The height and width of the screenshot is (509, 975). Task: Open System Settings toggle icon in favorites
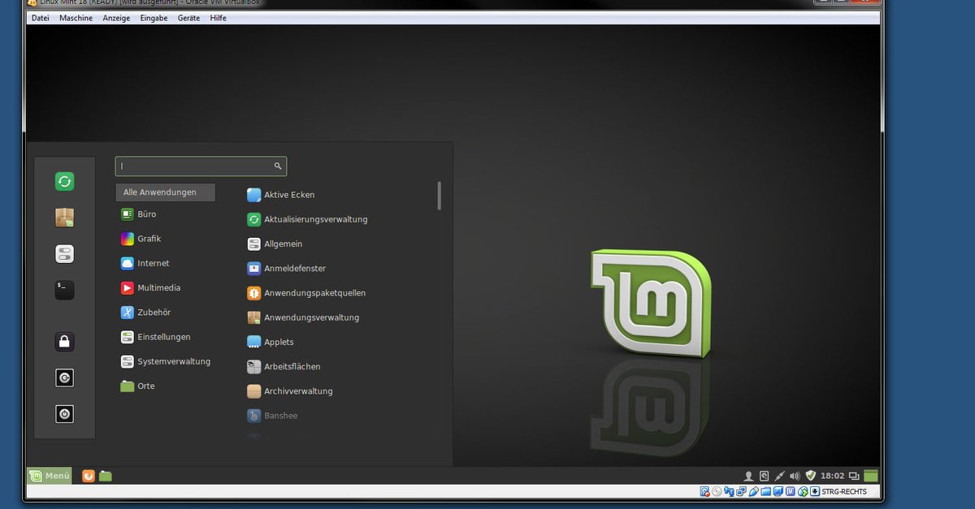(64, 254)
